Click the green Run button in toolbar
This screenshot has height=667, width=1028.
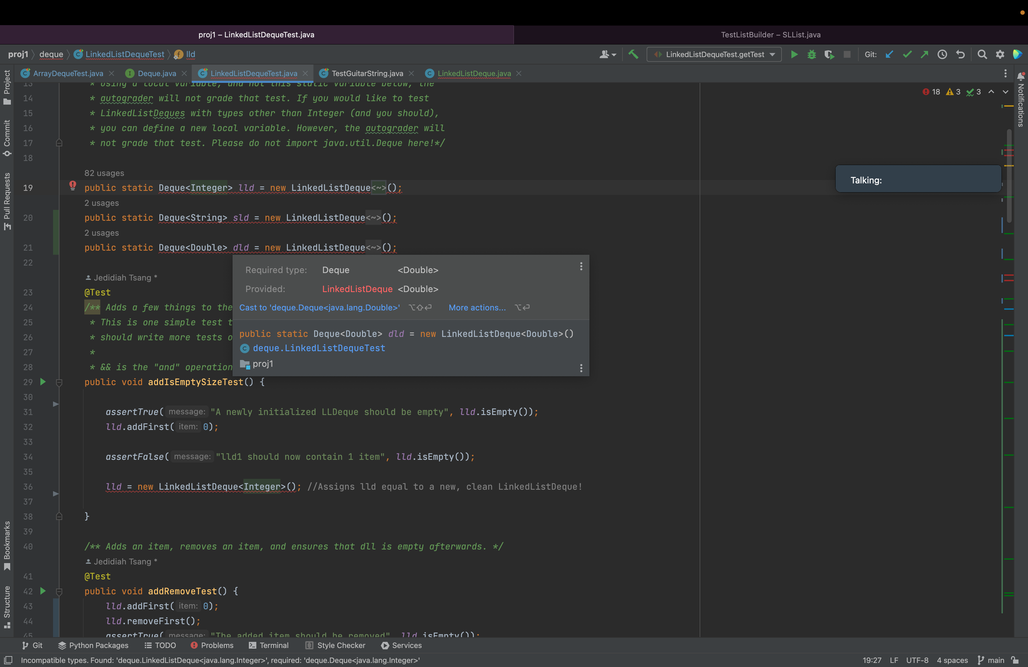coord(794,54)
